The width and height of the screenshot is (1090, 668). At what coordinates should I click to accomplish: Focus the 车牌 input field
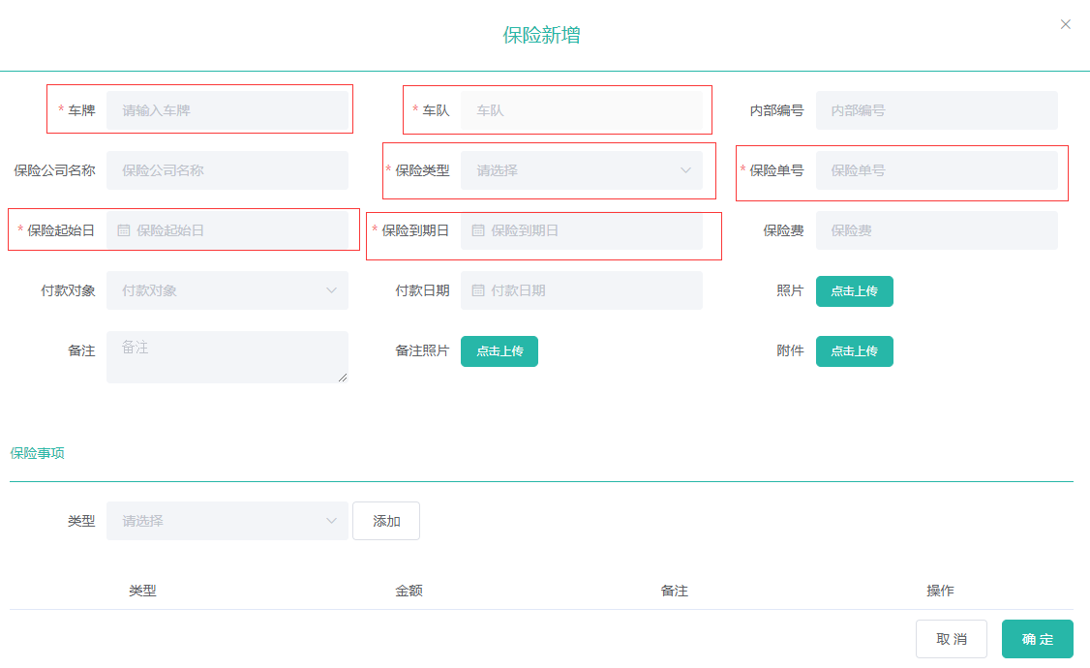click(227, 110)
